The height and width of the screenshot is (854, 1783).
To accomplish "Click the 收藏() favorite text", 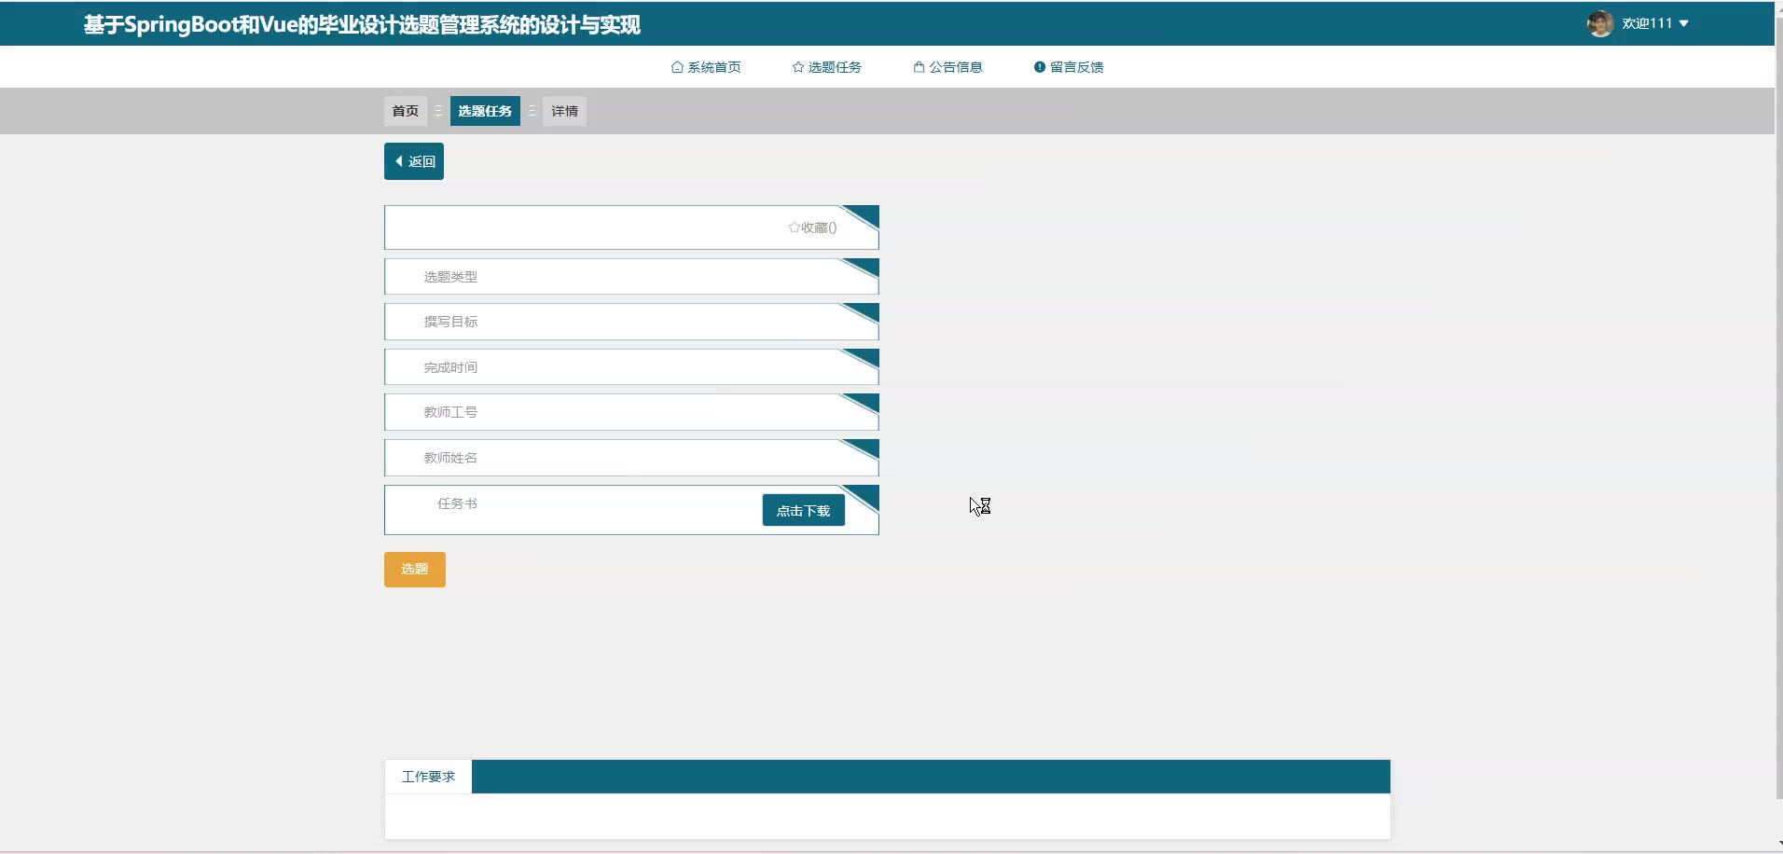I will [x=819, y=227].
